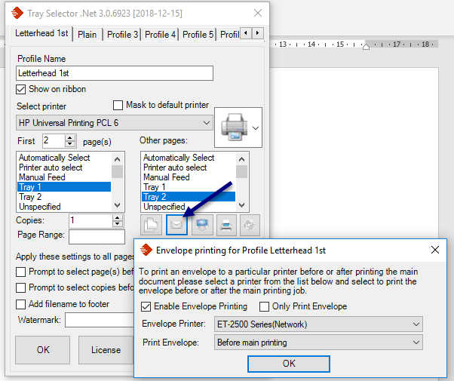Click the License button
Image resolution: width=454 pixels, height=381 pixels.
[106, 350]
